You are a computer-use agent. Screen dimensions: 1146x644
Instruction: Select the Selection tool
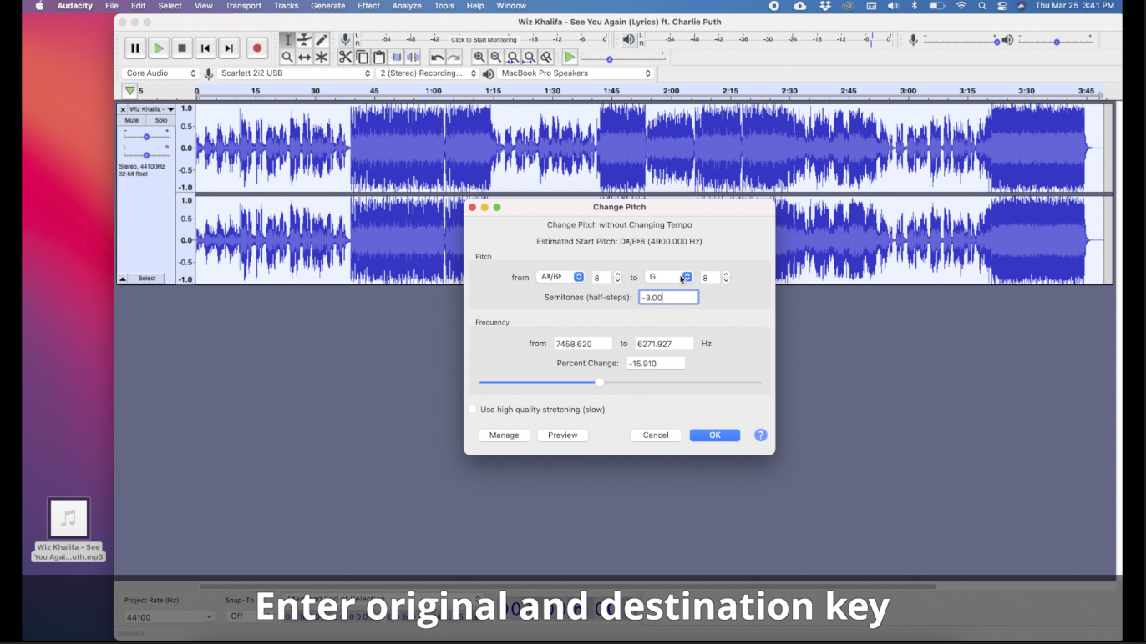[x=287, y=39]
